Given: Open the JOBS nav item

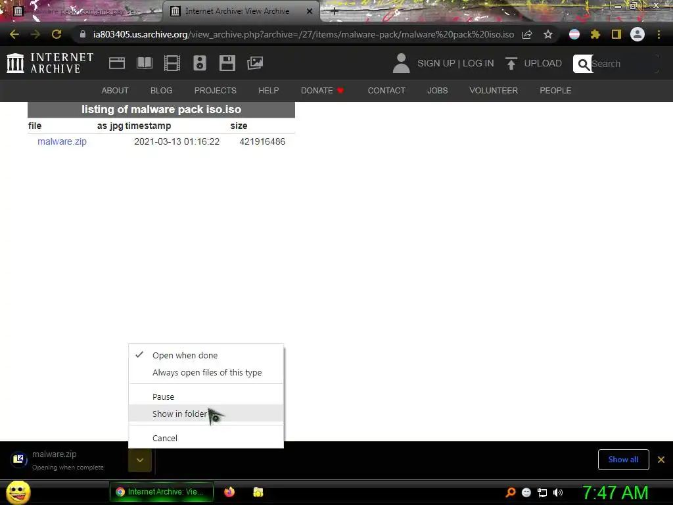Looking at the screenshot, I should pos(437,91).
